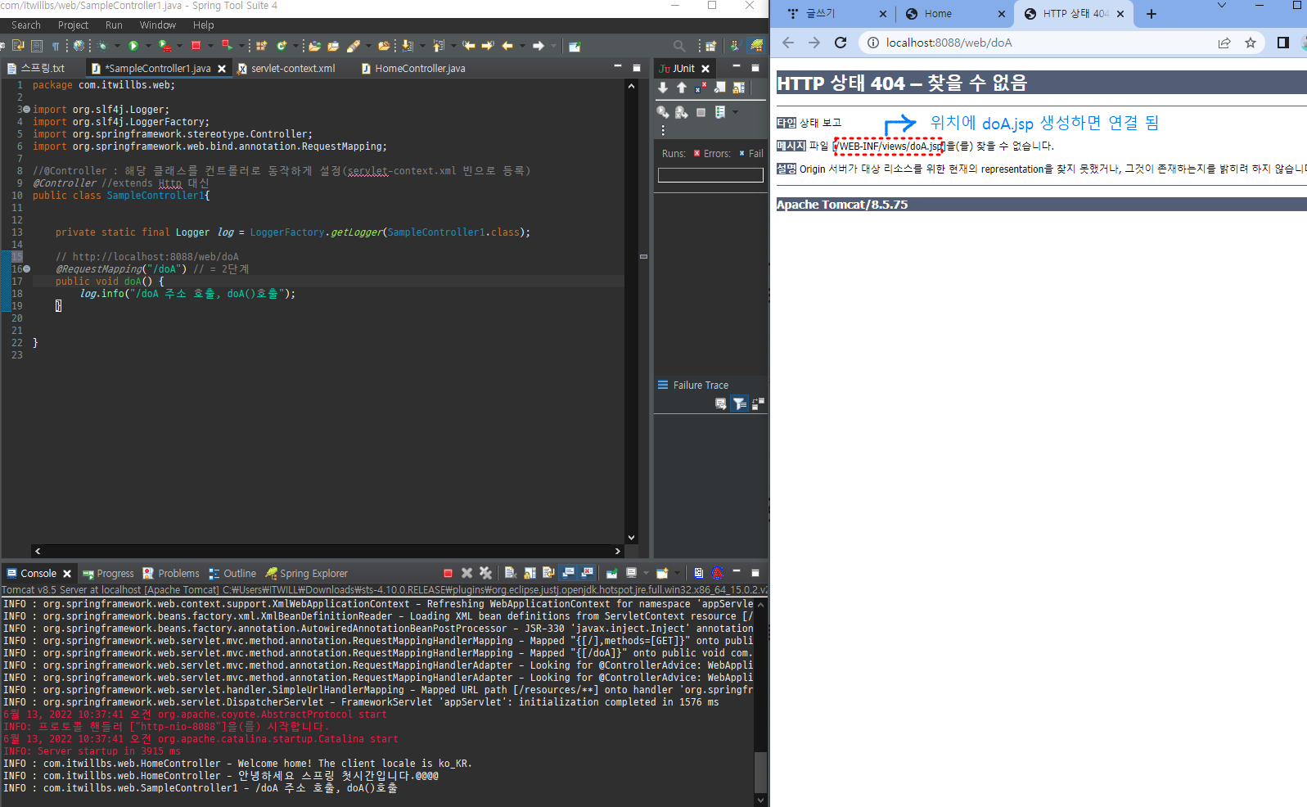Expand Debug button dropdown arrow
Viewport: 1307px width, 807px height.
click(x=117, y=46)
